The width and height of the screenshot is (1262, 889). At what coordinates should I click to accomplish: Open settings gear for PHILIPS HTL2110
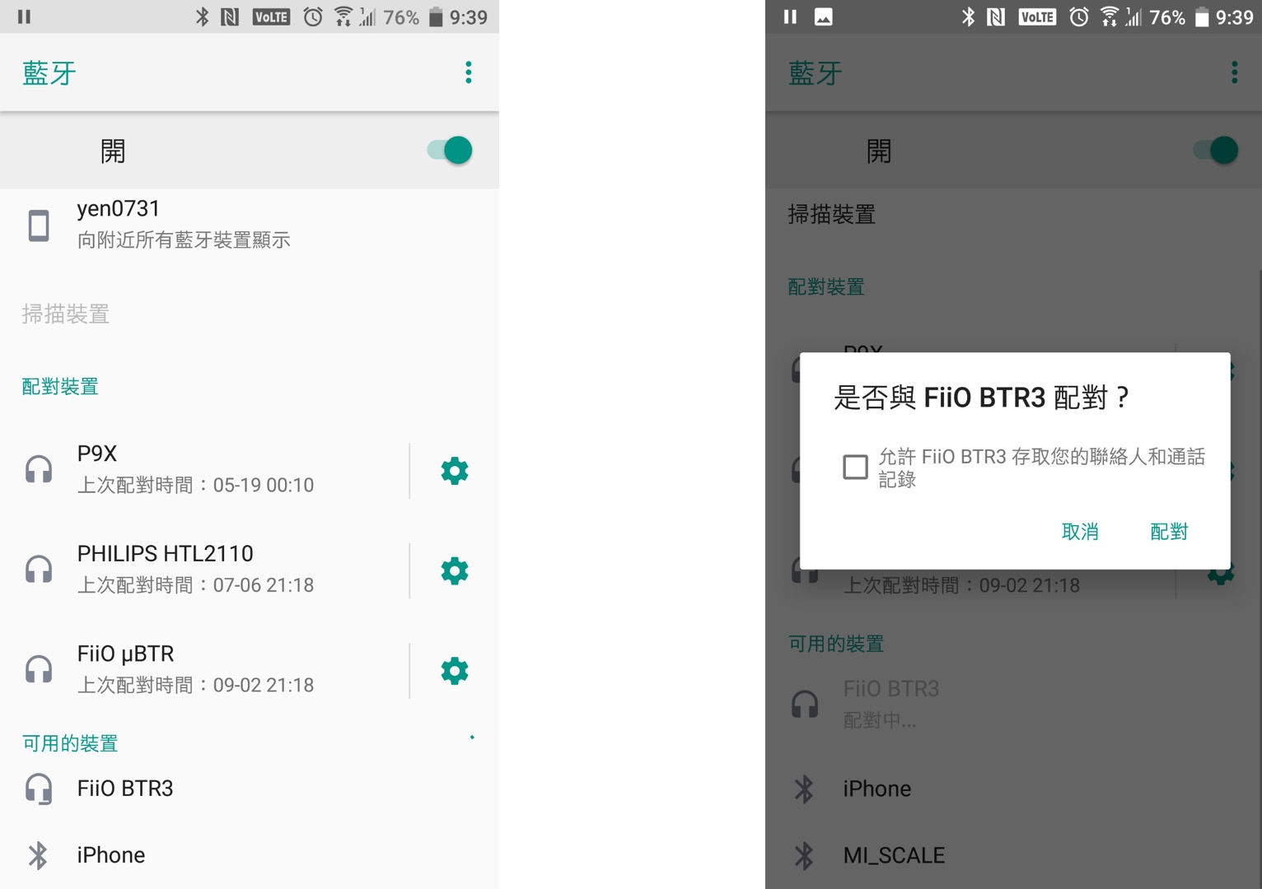click(454, 570)
